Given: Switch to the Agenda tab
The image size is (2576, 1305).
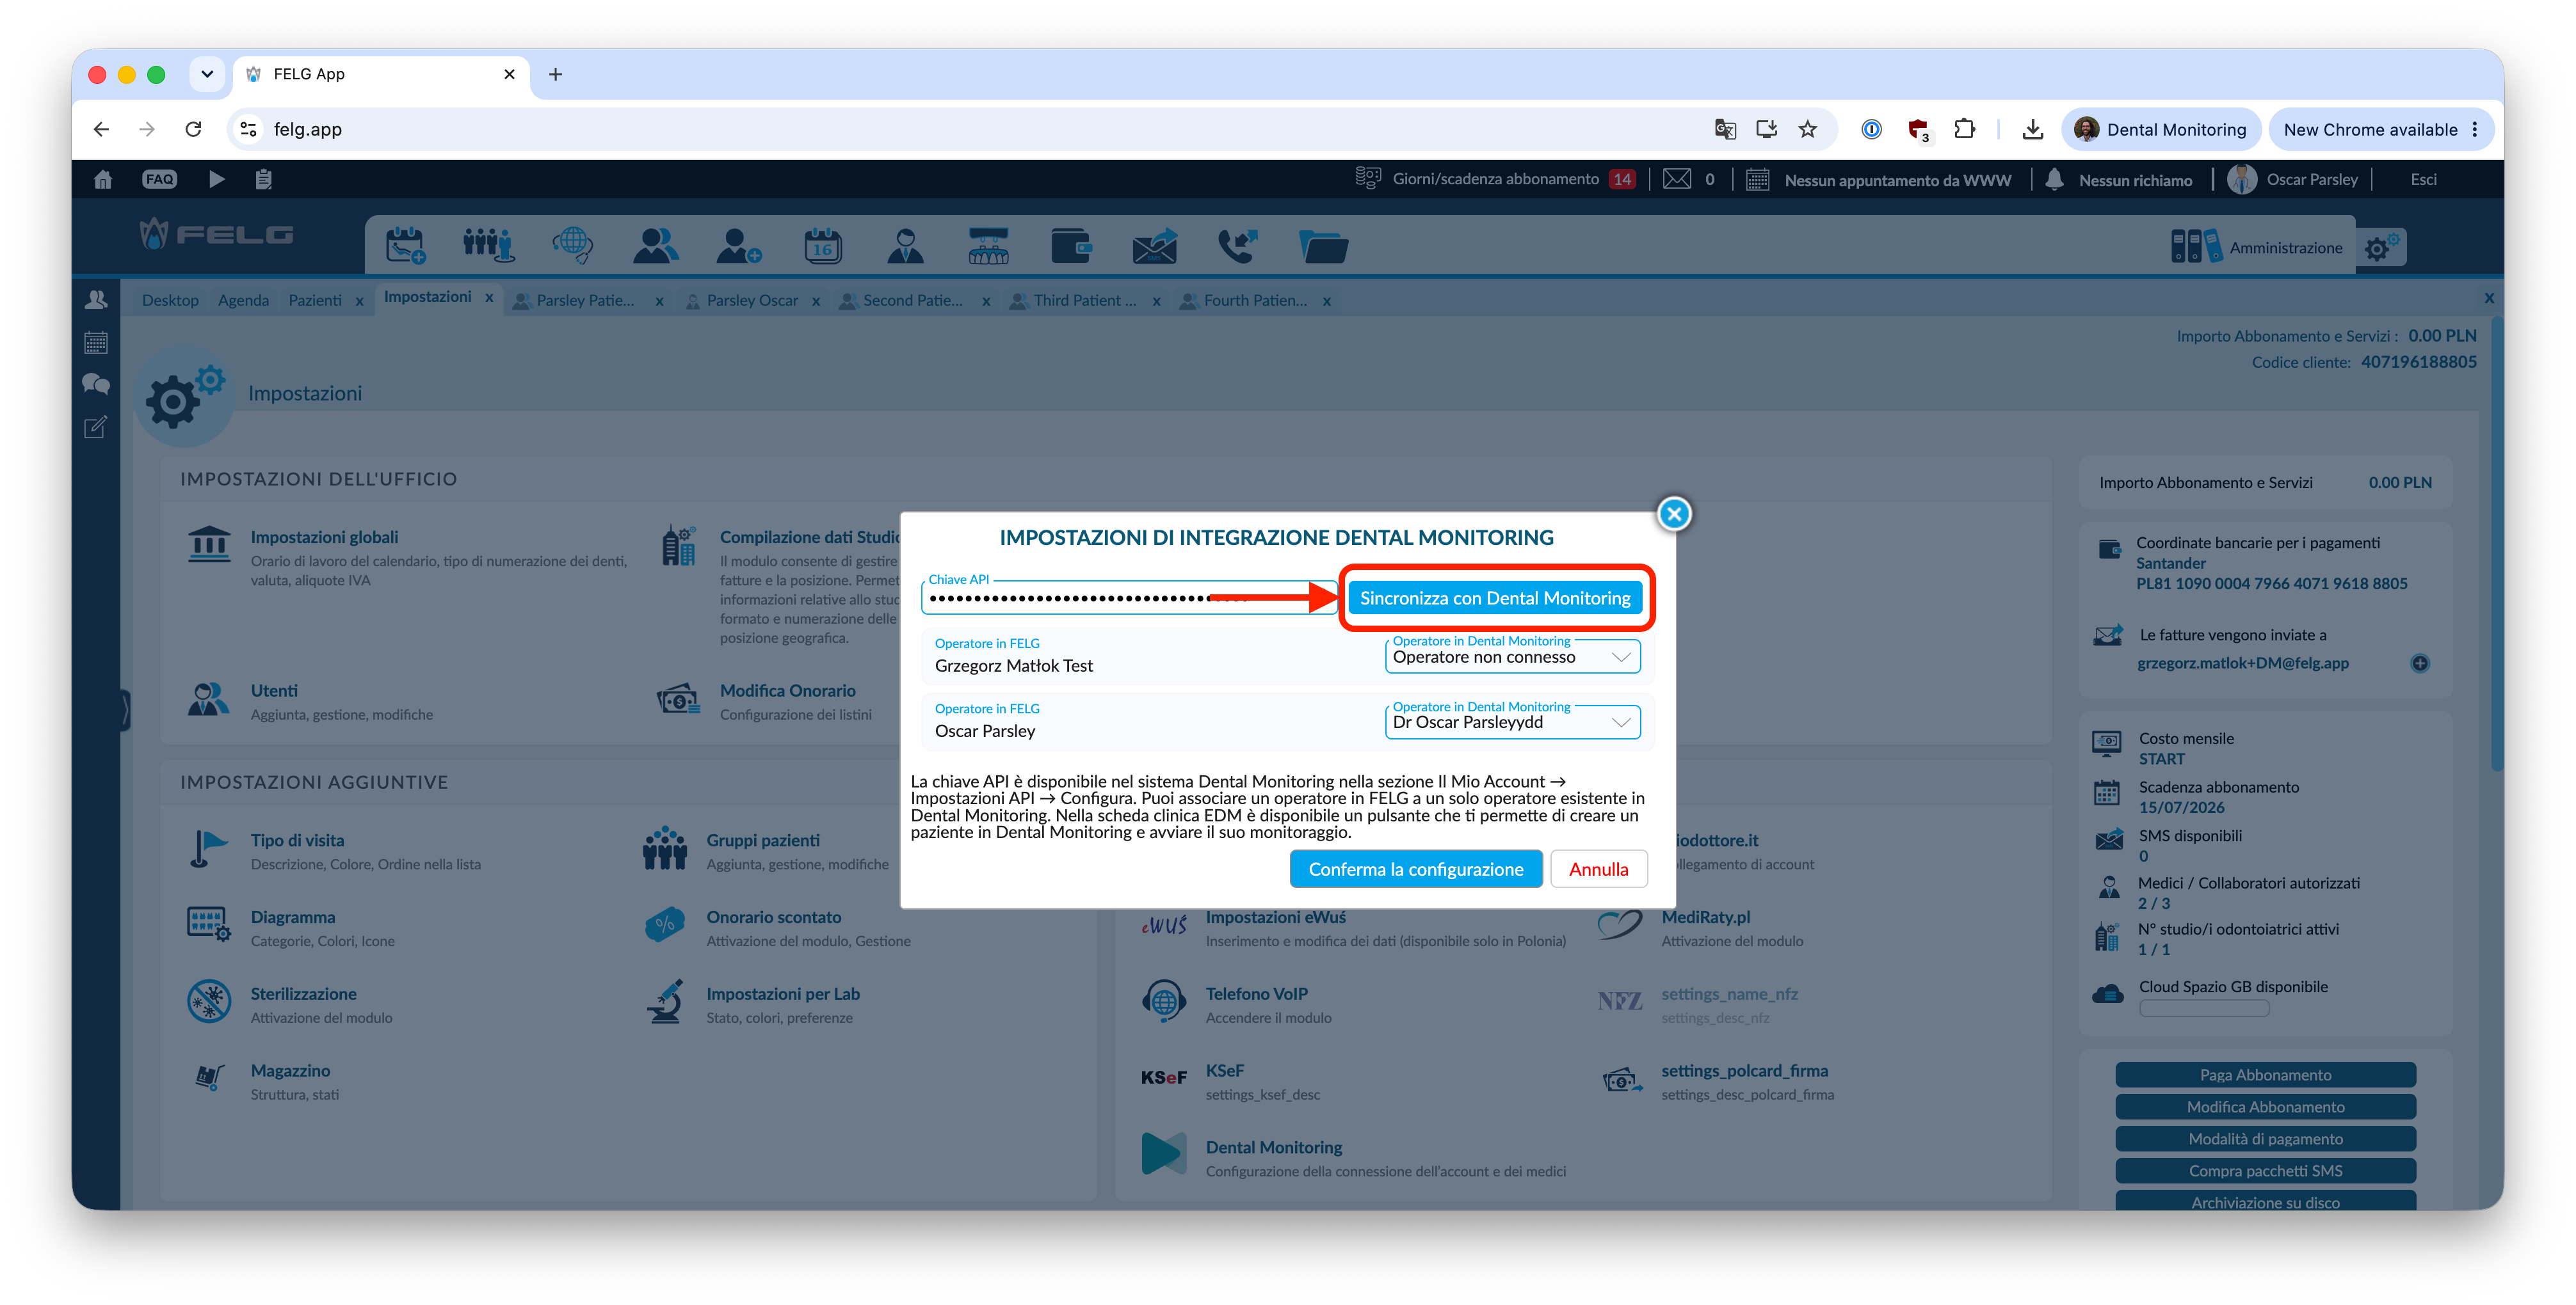Looking at the screenshot, I should pos(243,300).
